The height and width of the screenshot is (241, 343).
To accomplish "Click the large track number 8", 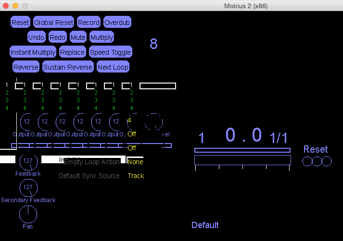I will 153,44.
